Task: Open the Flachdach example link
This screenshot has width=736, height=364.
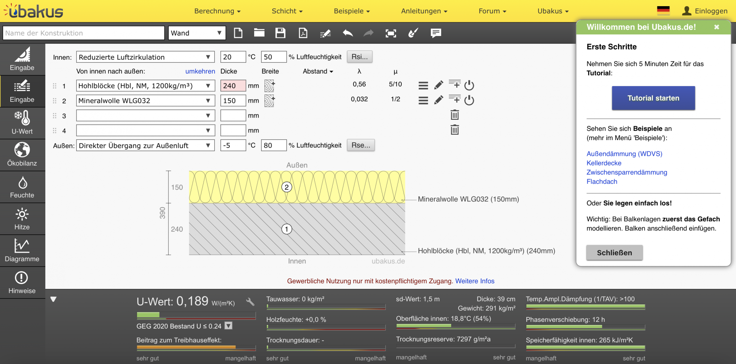Action: click(602, 181)
